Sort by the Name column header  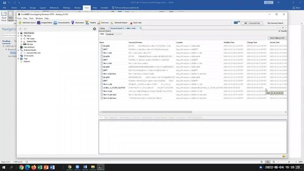[113, 42]
